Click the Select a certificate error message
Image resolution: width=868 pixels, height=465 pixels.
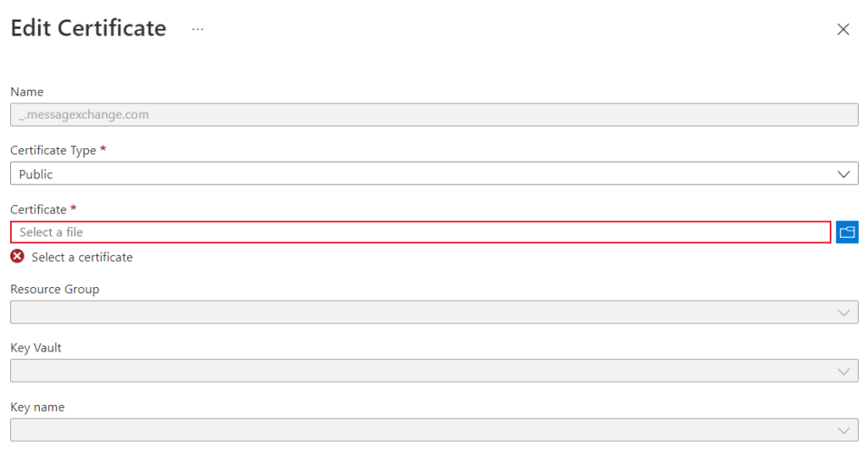pos(82,257)
